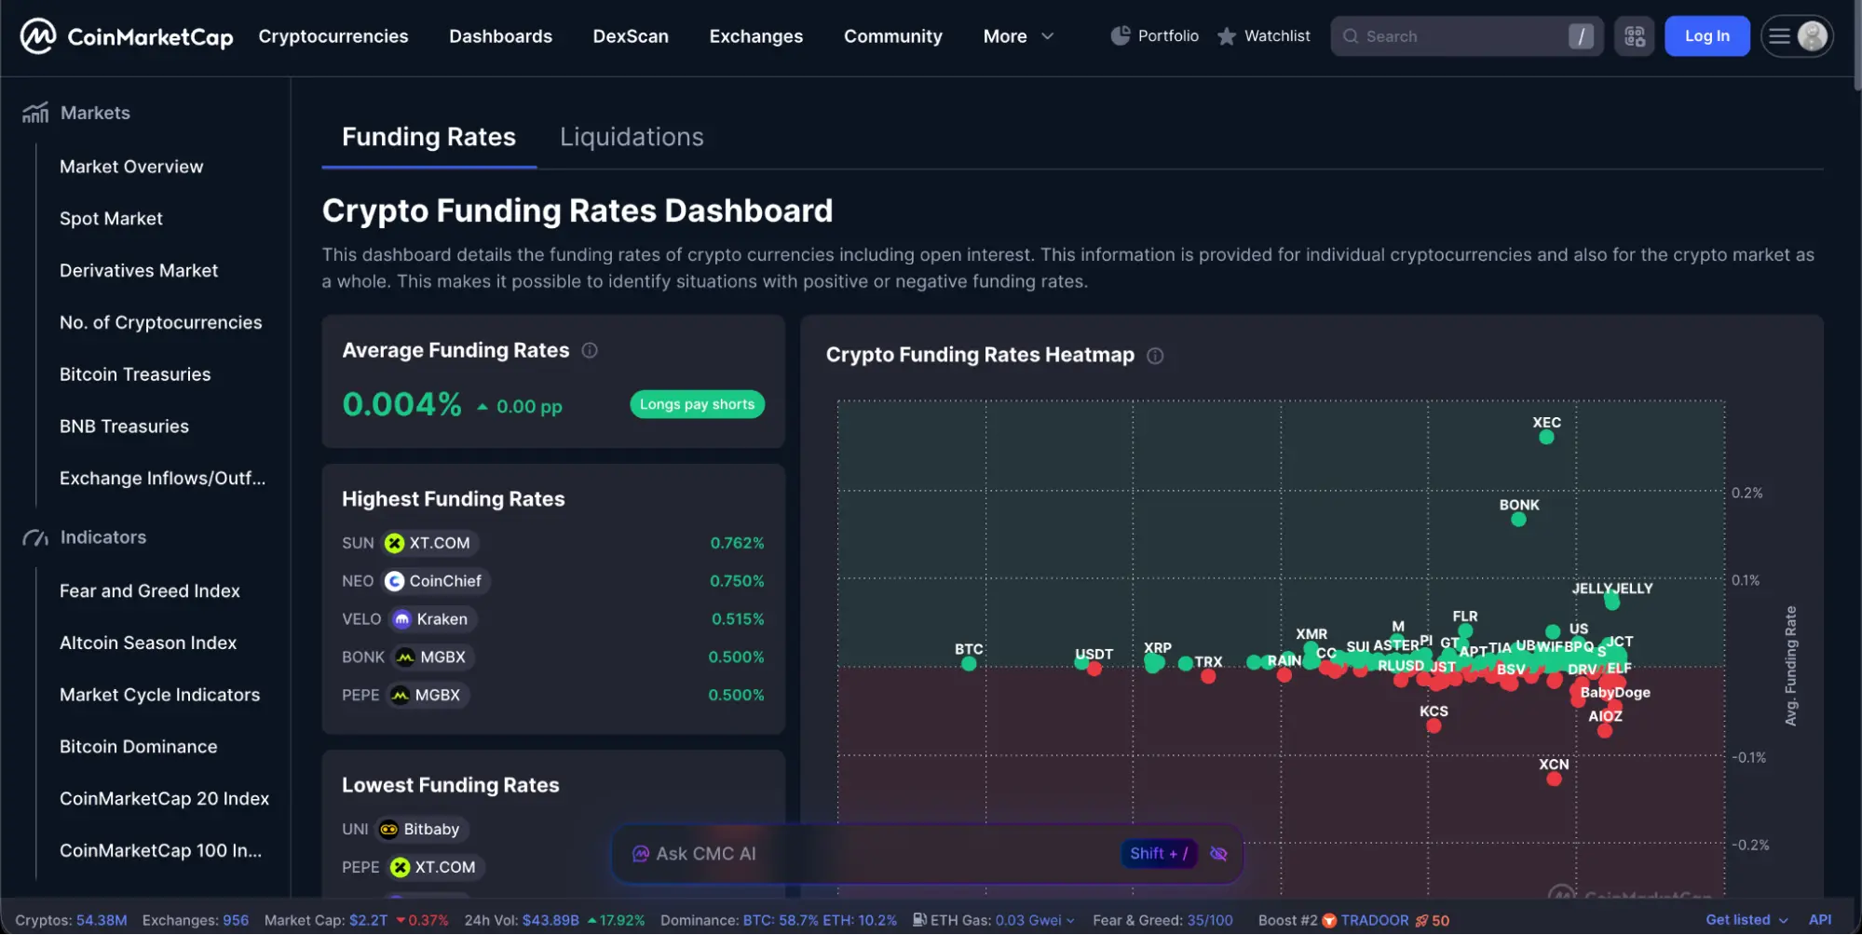Go to Market Overview in sidebar
Screen dimensions: 1862x935
click(x=131, y=167)
